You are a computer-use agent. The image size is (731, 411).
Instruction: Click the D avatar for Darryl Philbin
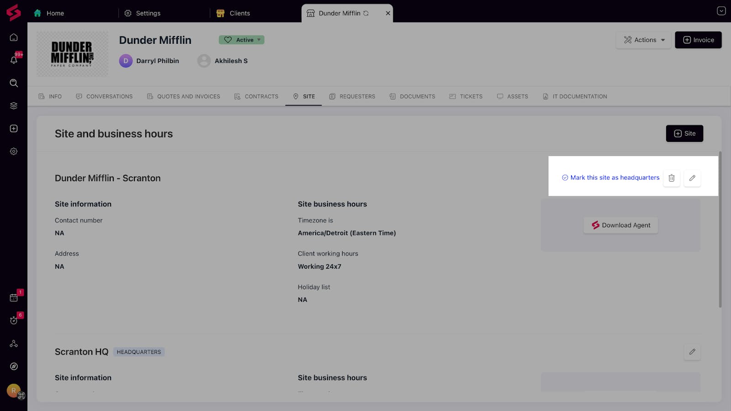(126, 61)
